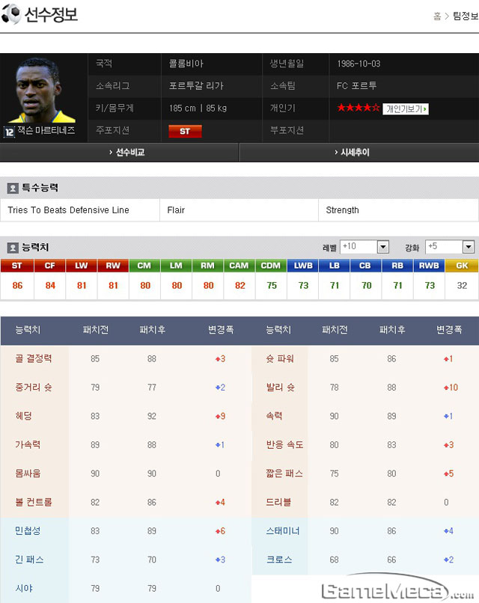Select the RB position column header

pos(397,266)
